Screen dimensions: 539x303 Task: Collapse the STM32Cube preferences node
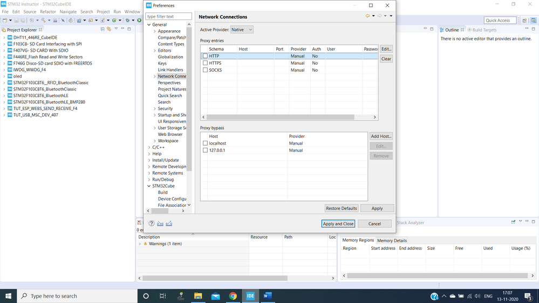tap(149, 186)
